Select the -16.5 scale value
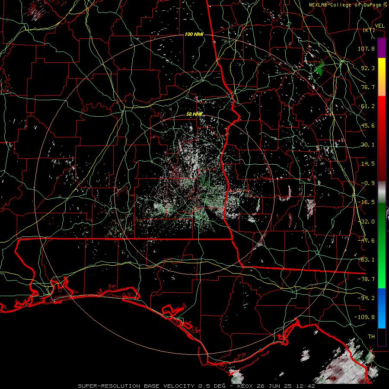389x389 pixels. coord(366,202)
